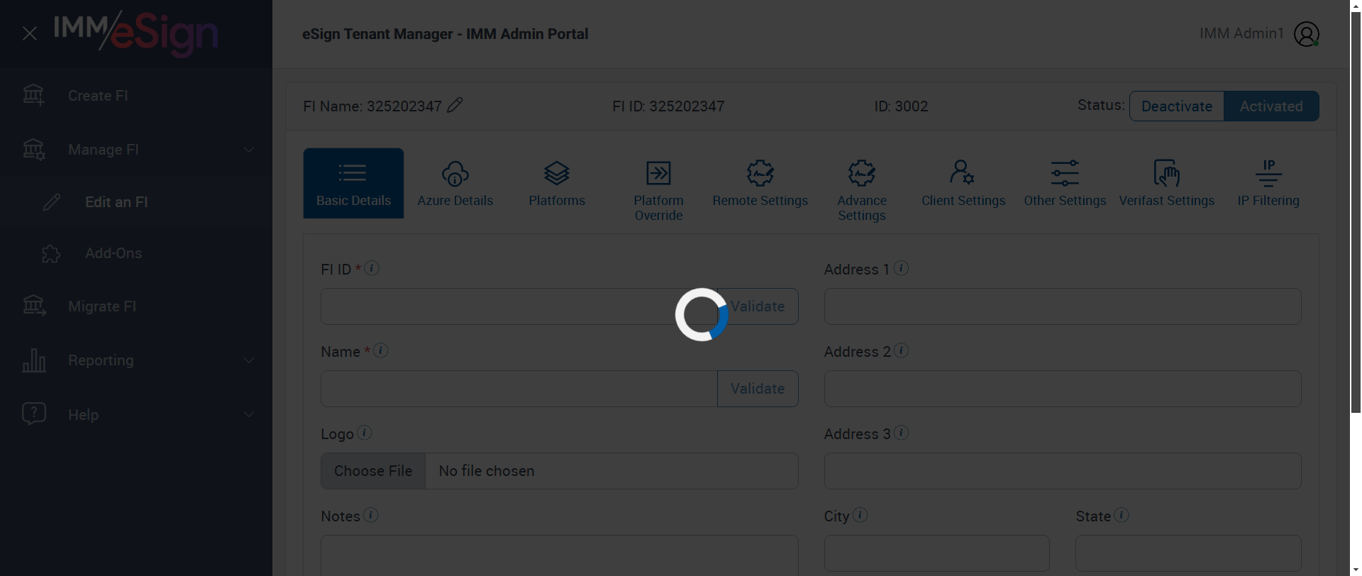Click the Help question bubble icon
The width and height of the screenshot is (1362, 576).
coord(34,414)
